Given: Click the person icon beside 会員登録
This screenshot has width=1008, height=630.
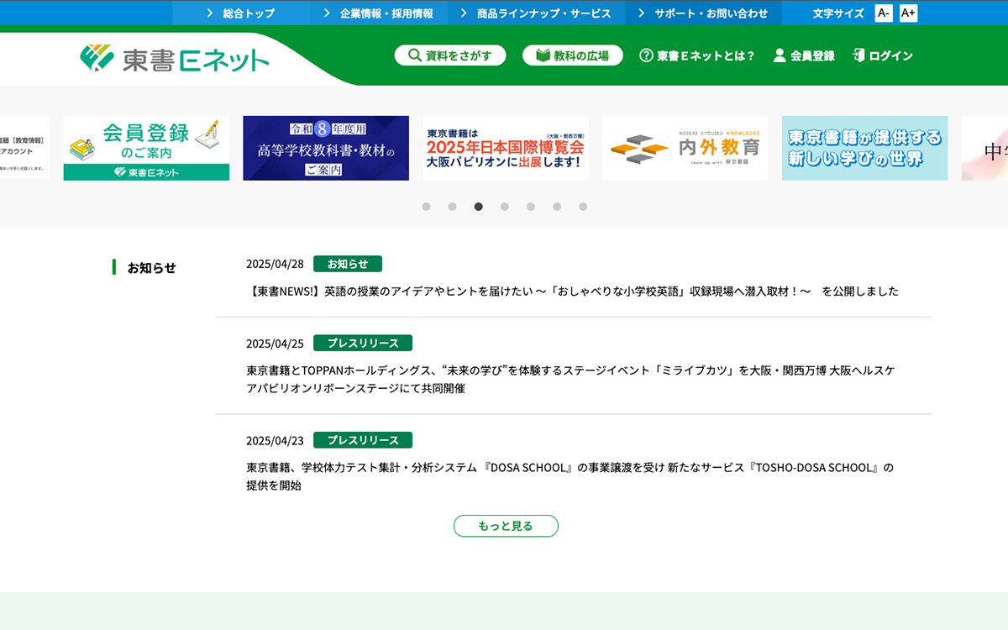Looking at the screenshot, I should [x=780, y=55].
